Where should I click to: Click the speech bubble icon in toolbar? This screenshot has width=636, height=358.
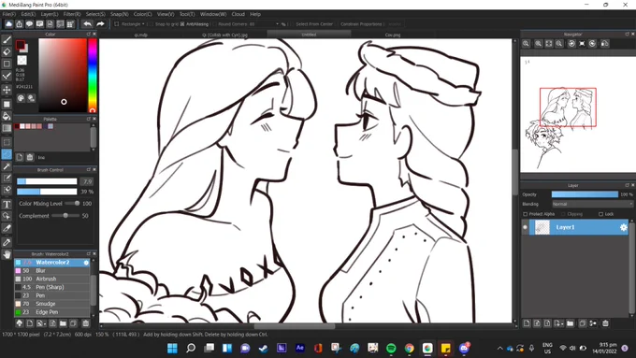(x=29, y=24)
